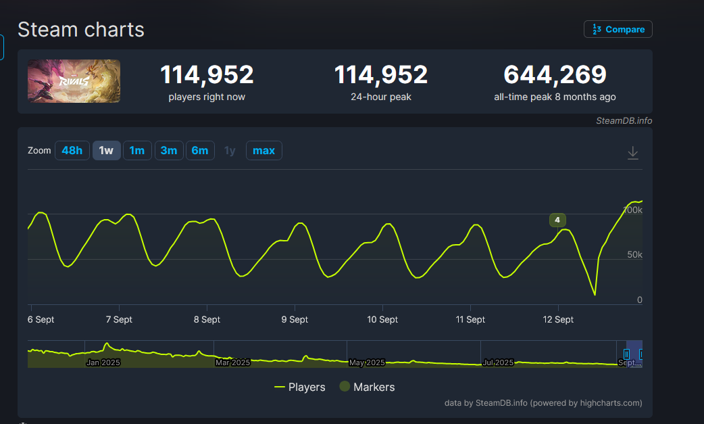Click the chart download icon
This screenshot has width=704, height=424.
pos(632,153)
